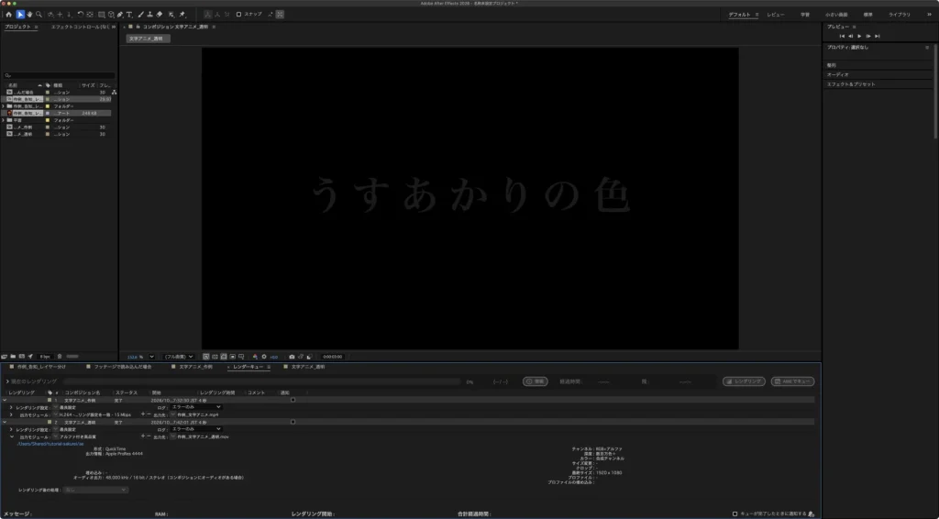Click the Project panel search field

(59, 75)
